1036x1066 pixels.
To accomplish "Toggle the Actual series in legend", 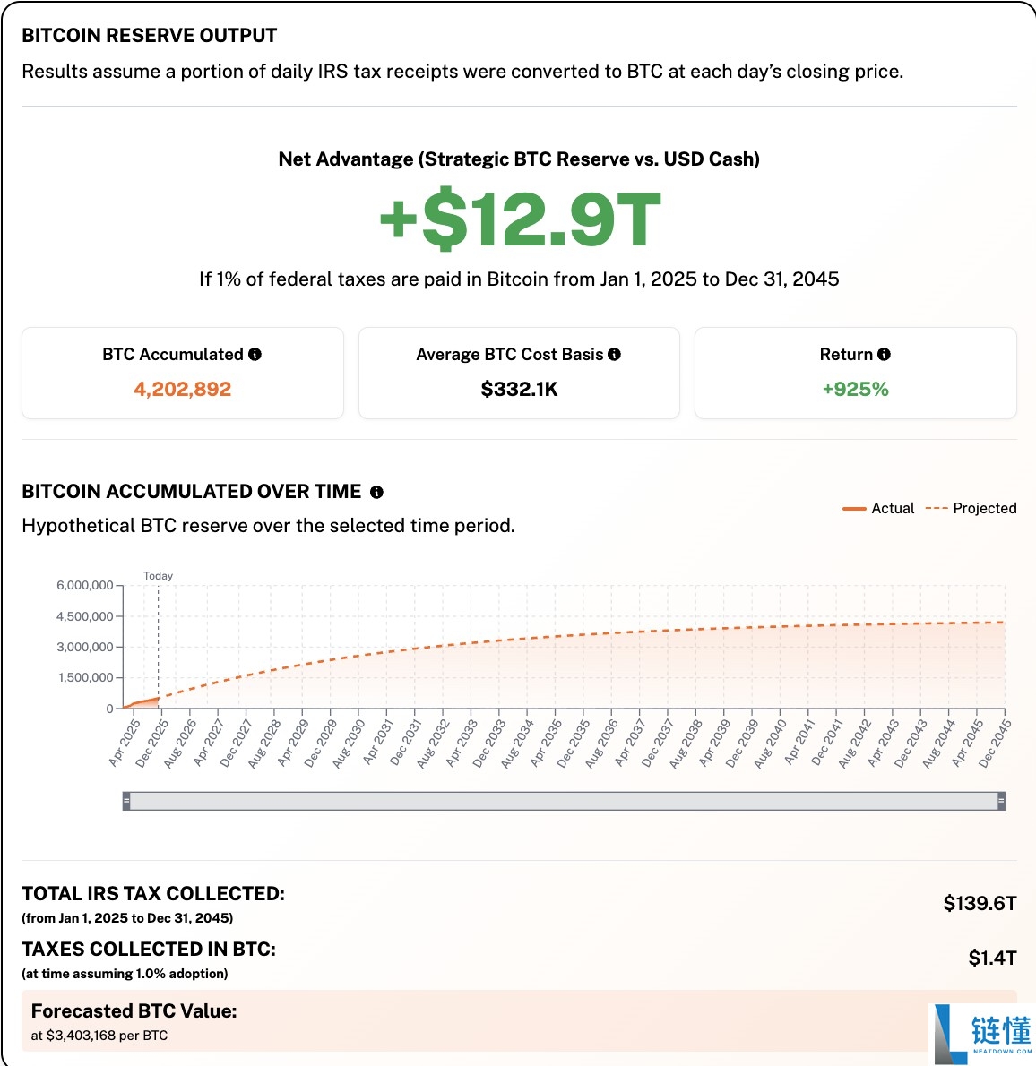I will [x=879, y=509].
